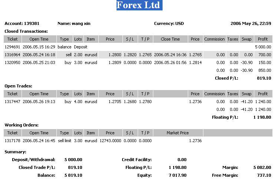Click the Balance value 5 819.10

point(73,175)
